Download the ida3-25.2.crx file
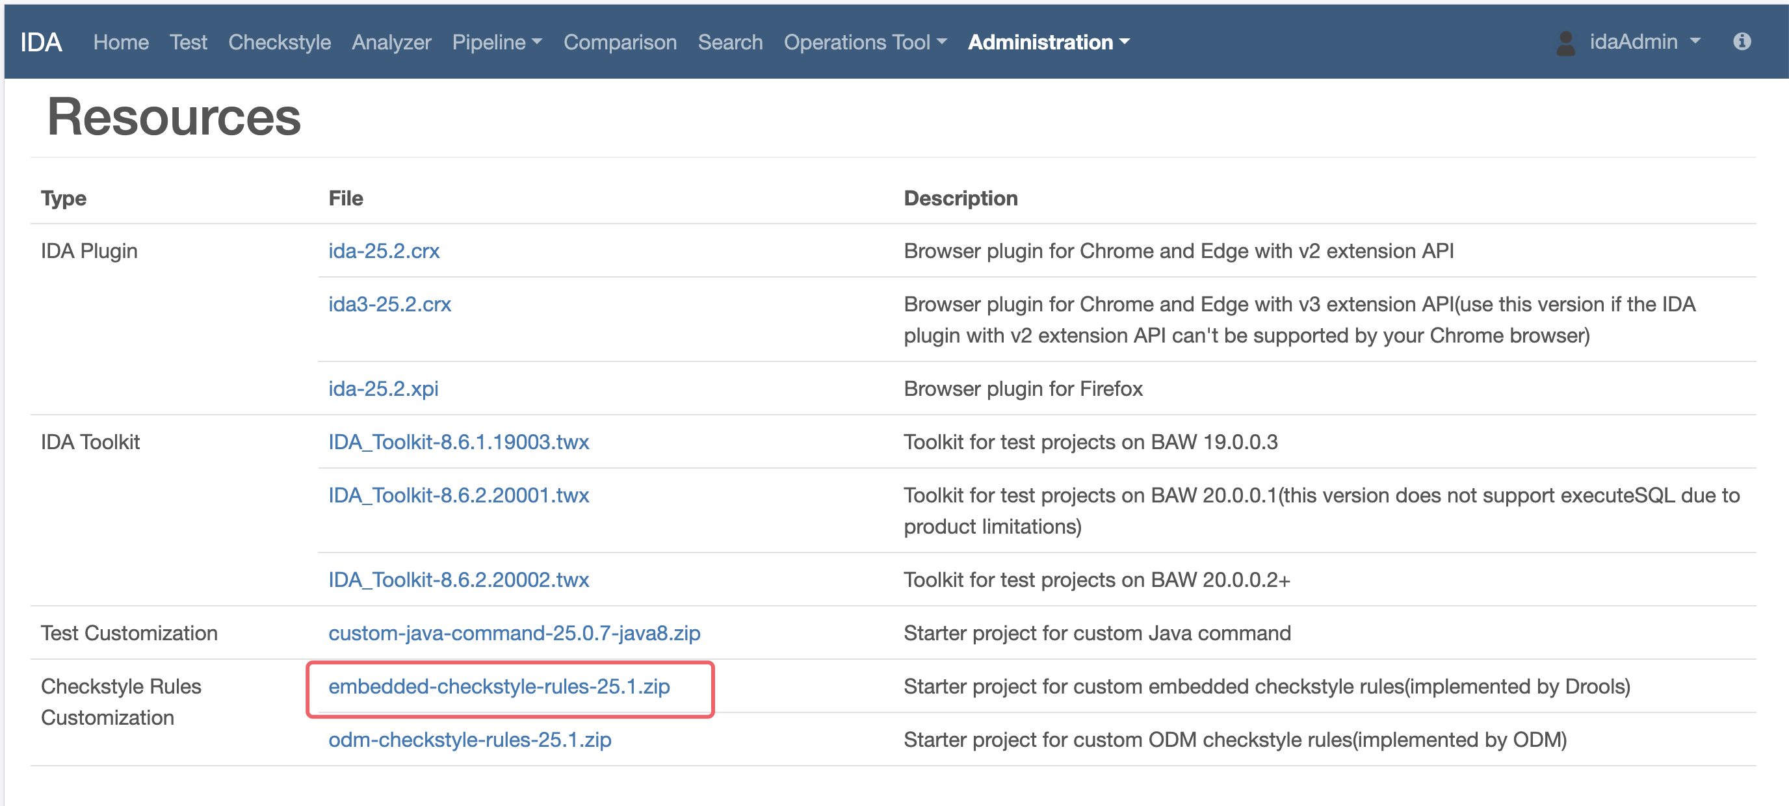The image size is (1789, 806). (x=389, y=304)
